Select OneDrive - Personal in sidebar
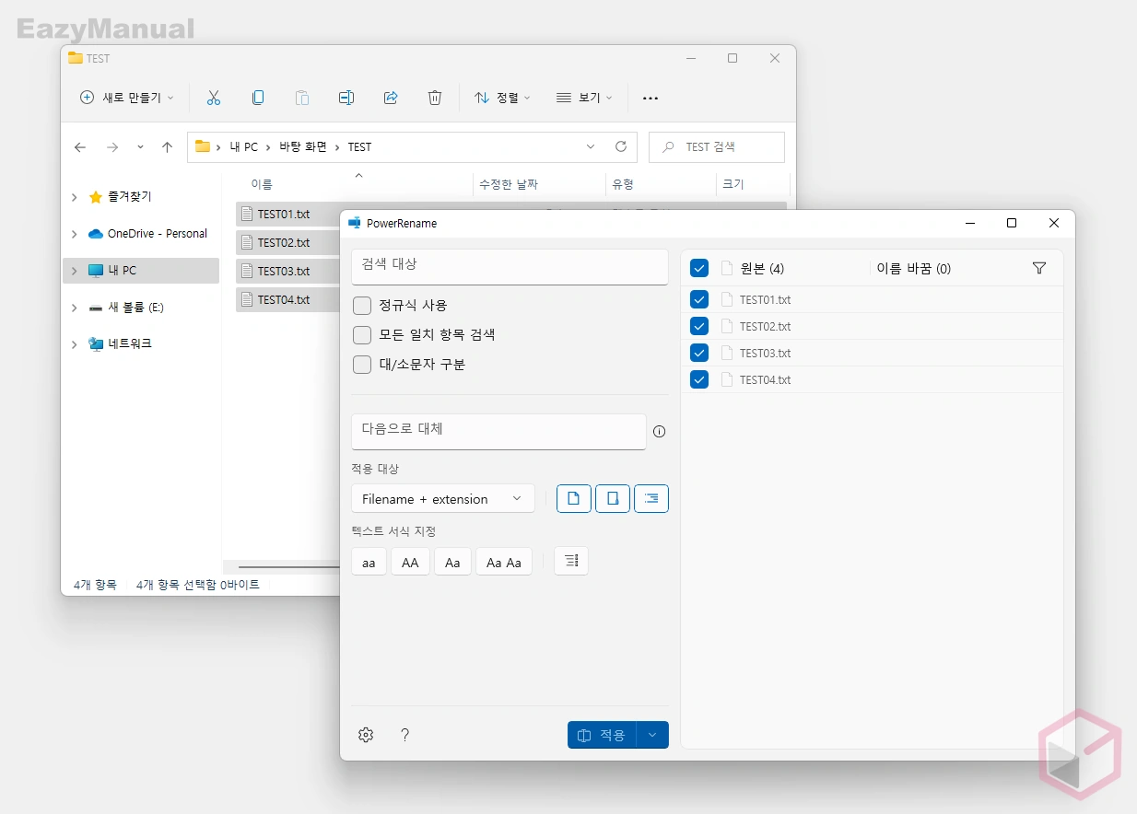This screenshot has width=1137, height=814. (x=158, y=234)
